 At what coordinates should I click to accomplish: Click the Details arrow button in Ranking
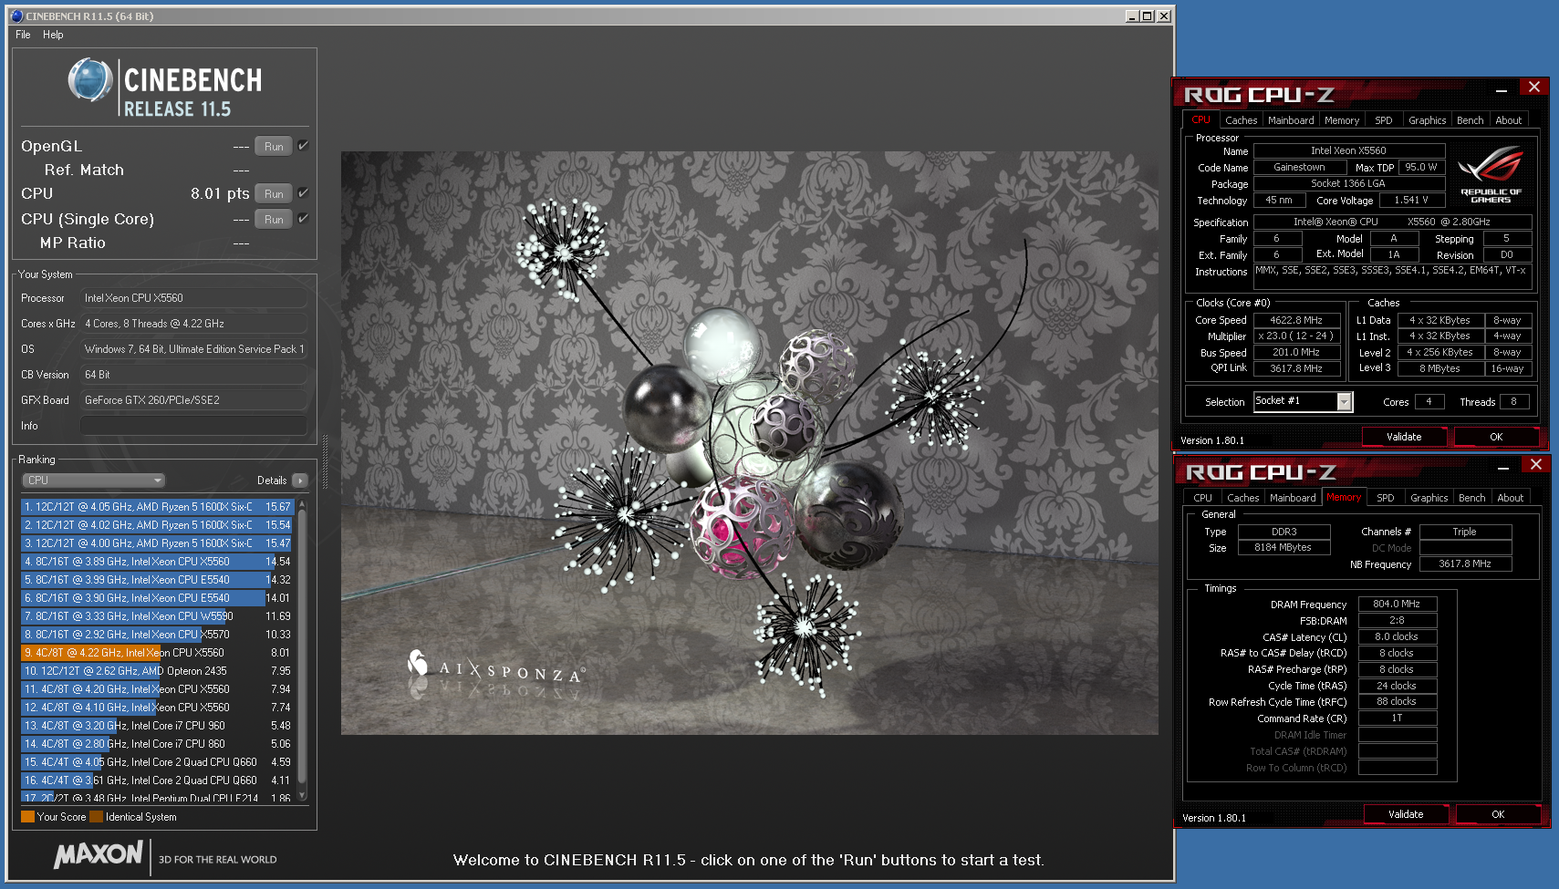pyautogui.click(x=300, y=481)
